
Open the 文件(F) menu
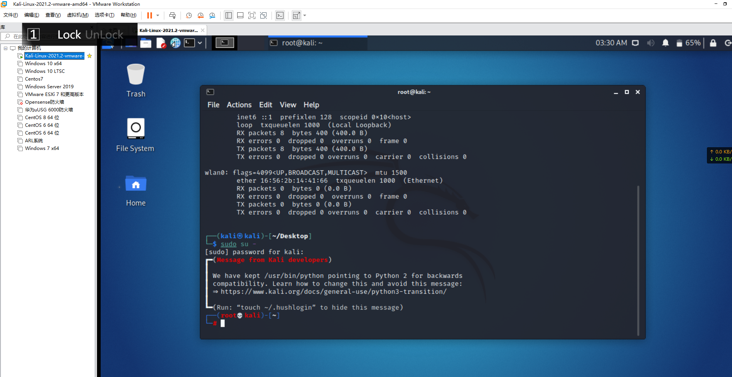(11, 15)
